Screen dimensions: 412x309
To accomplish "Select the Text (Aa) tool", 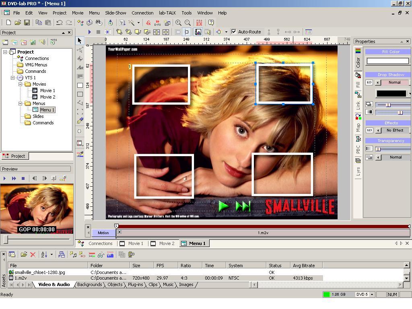I will point(80,68).
